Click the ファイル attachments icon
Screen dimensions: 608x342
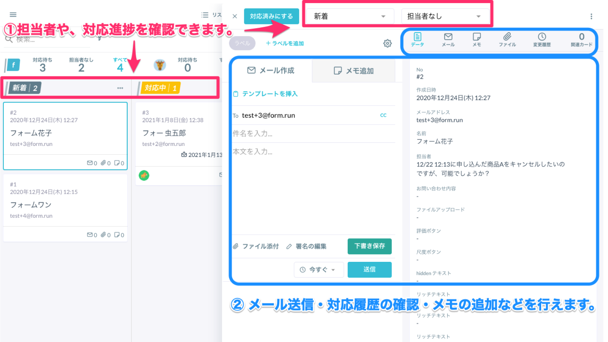(x=507, y=40)
